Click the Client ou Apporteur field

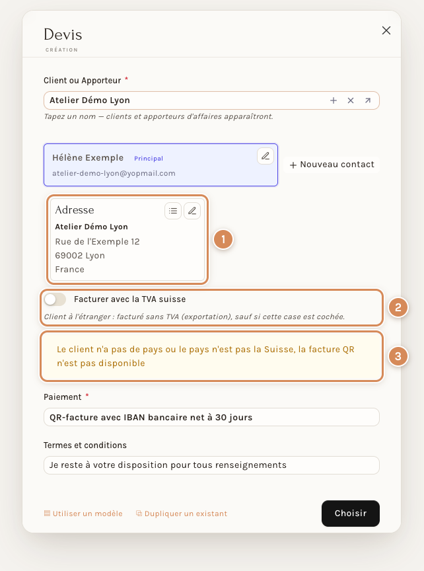(211, 100)
